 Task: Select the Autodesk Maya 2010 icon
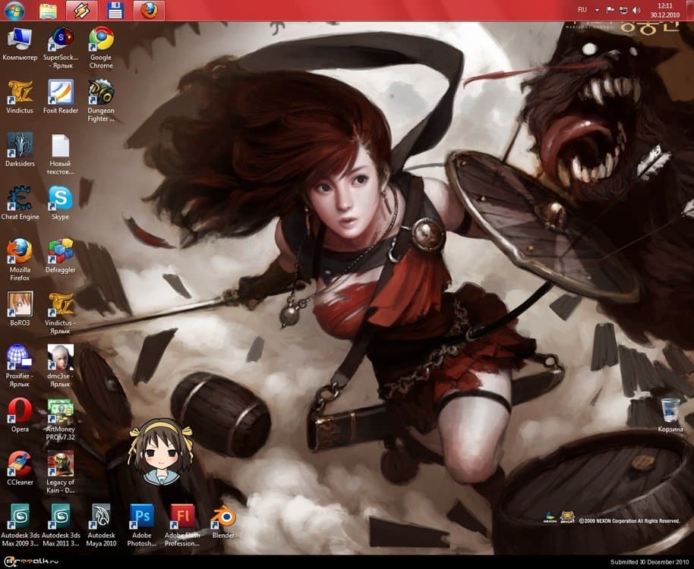point(101,517)
